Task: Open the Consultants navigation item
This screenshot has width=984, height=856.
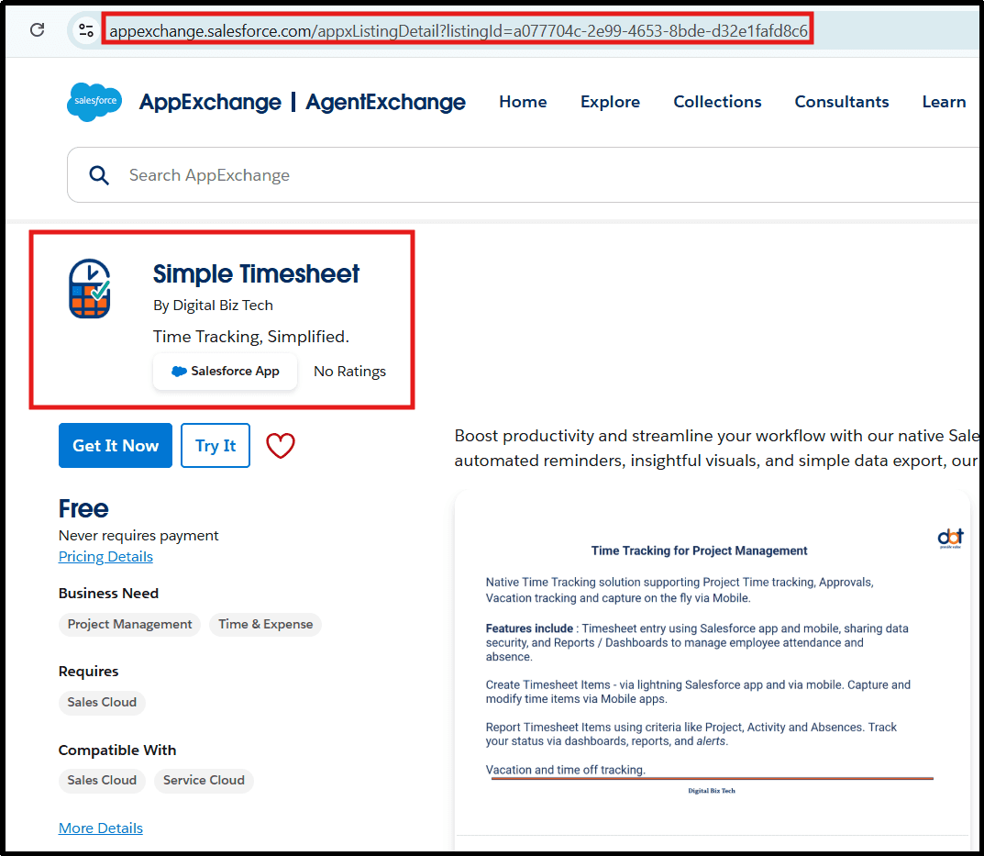Action: point(841,102)
